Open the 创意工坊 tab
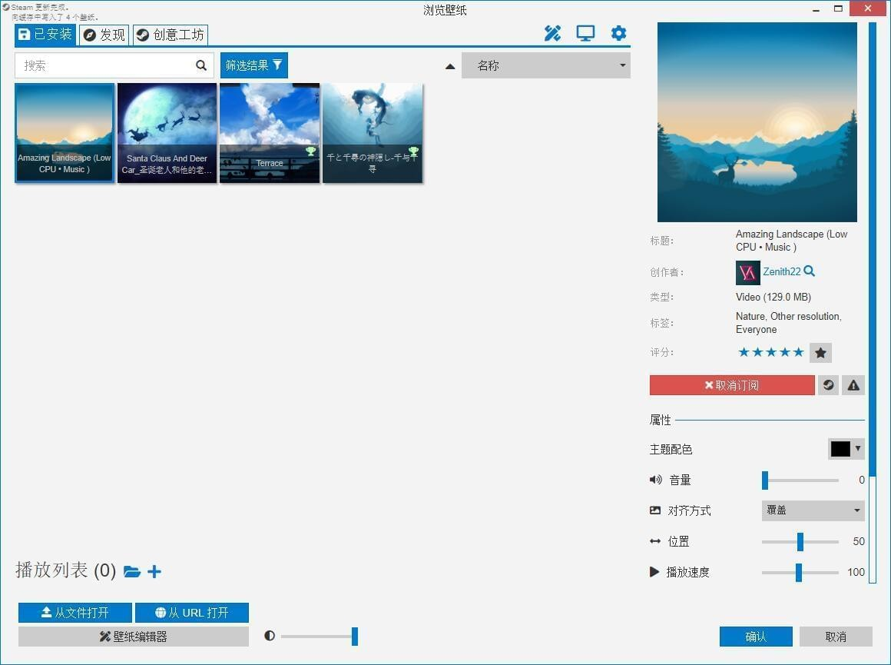Viewport: 891px width, 665px height. [171, 35]
